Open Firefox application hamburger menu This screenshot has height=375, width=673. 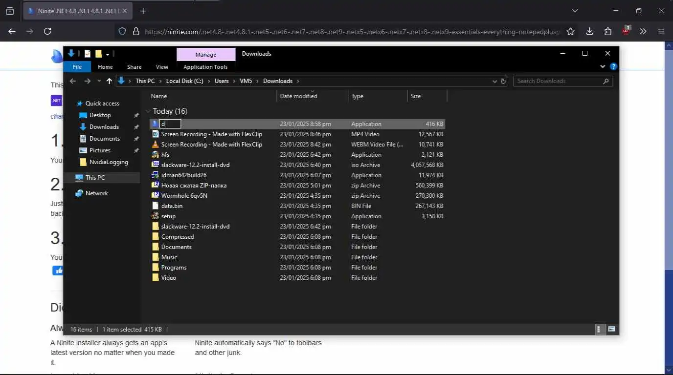point(661,31)
